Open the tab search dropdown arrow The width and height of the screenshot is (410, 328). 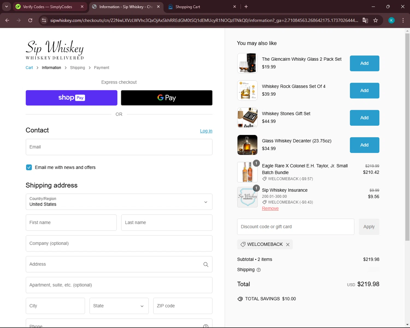click(6, 7)
